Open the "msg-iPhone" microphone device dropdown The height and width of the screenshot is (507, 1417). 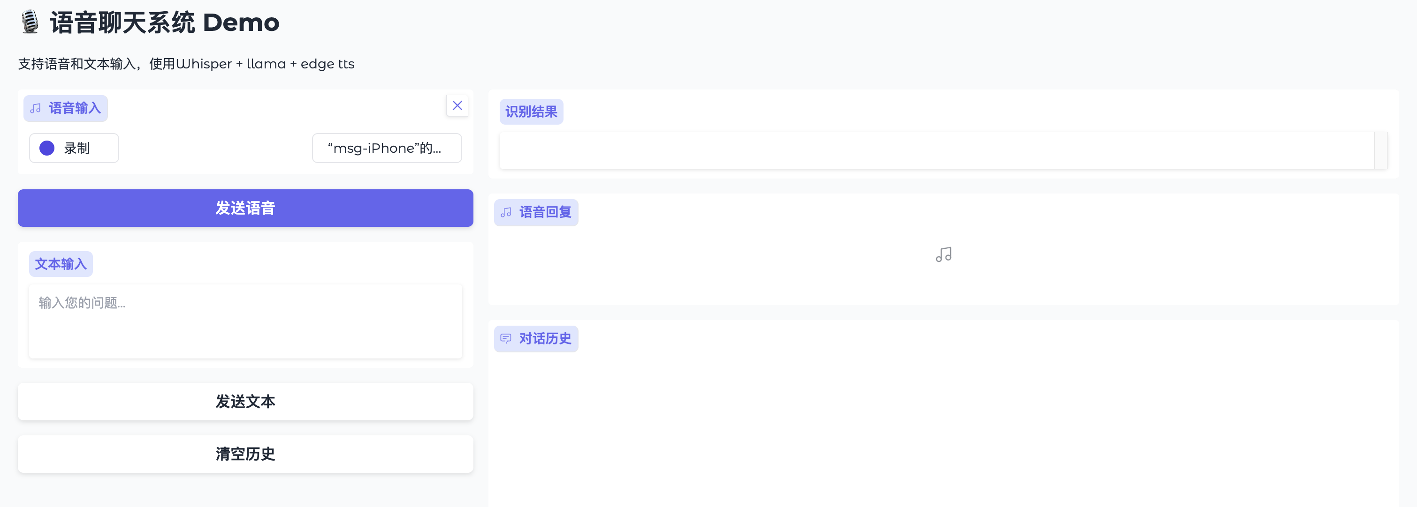click(387, 149)
